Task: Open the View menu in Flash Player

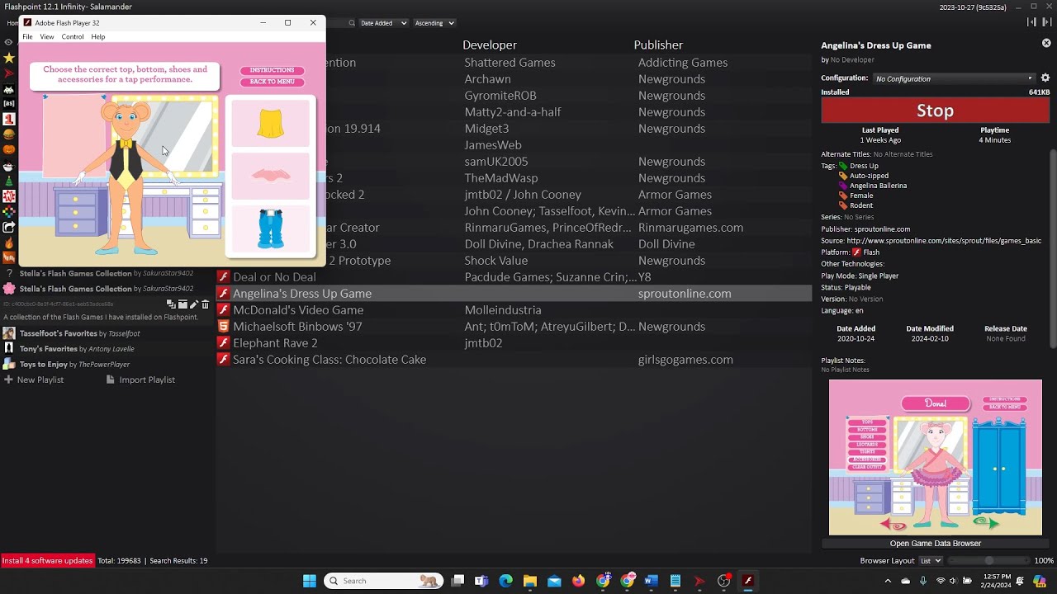Action: (47, 36)
